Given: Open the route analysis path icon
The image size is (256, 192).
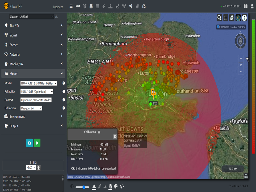Looking at the screenshot, I should pos(117,6).
